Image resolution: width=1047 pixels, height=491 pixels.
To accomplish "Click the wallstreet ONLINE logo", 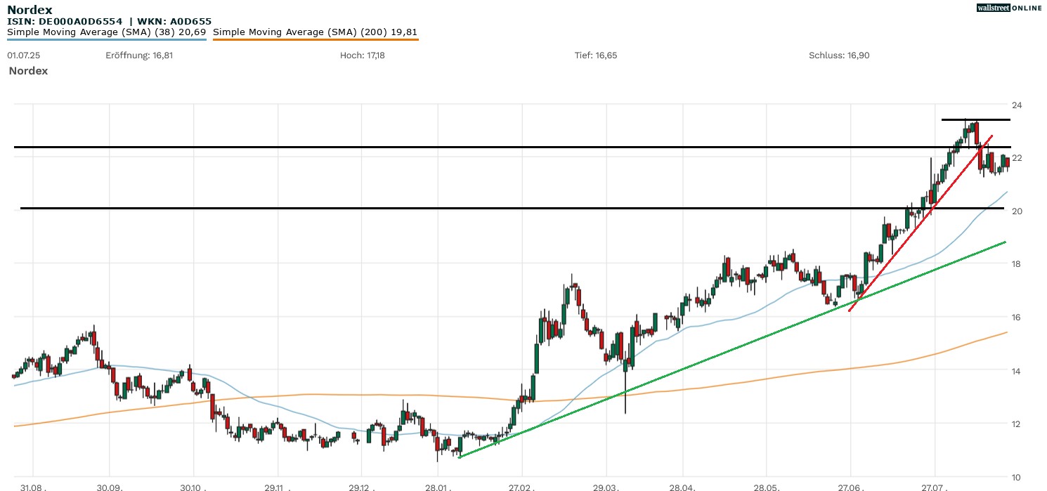I will point(1009,8).
